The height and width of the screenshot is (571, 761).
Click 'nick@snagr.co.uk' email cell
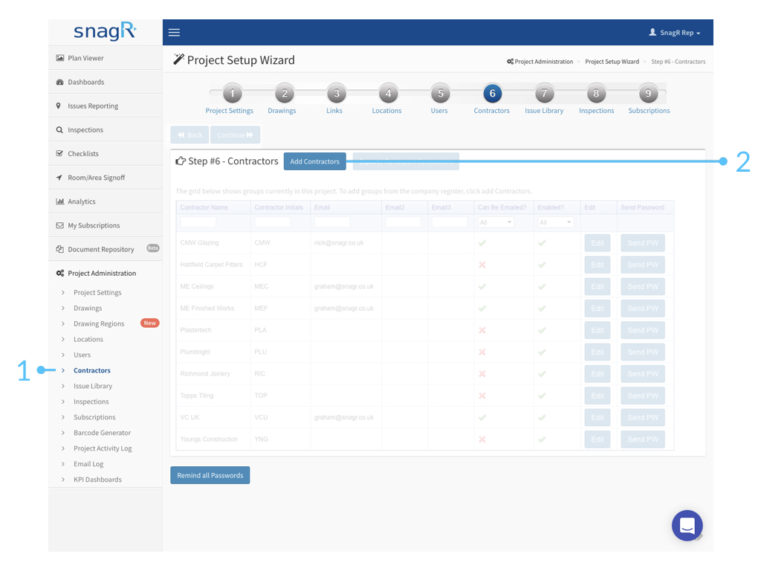(x=339, y=243)
